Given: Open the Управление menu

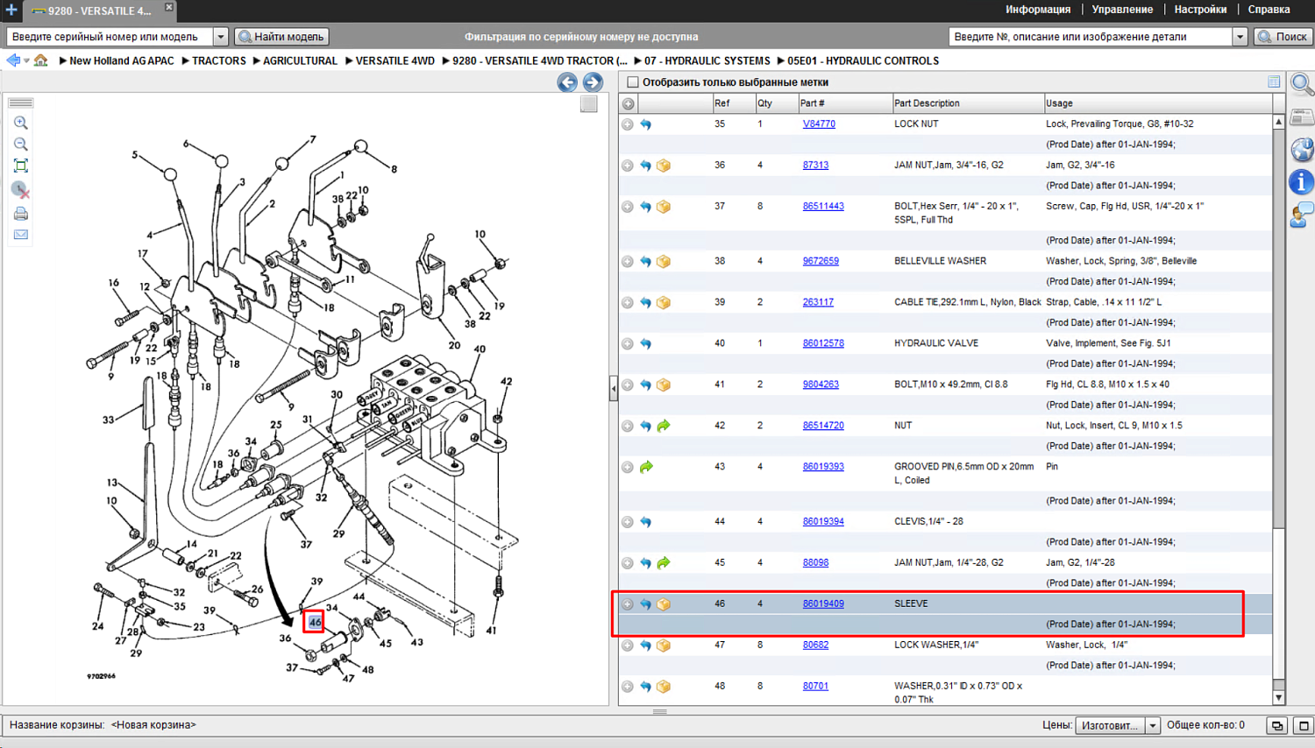Looking at the screenshot, I should point(1122,10).
